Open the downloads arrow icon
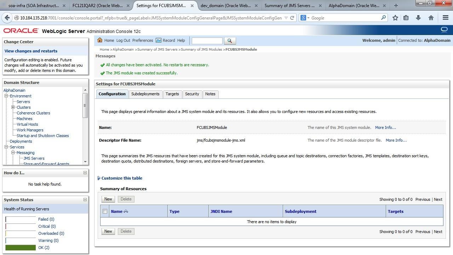The width and height of the screenshot is (453, 255). (418, 18)
